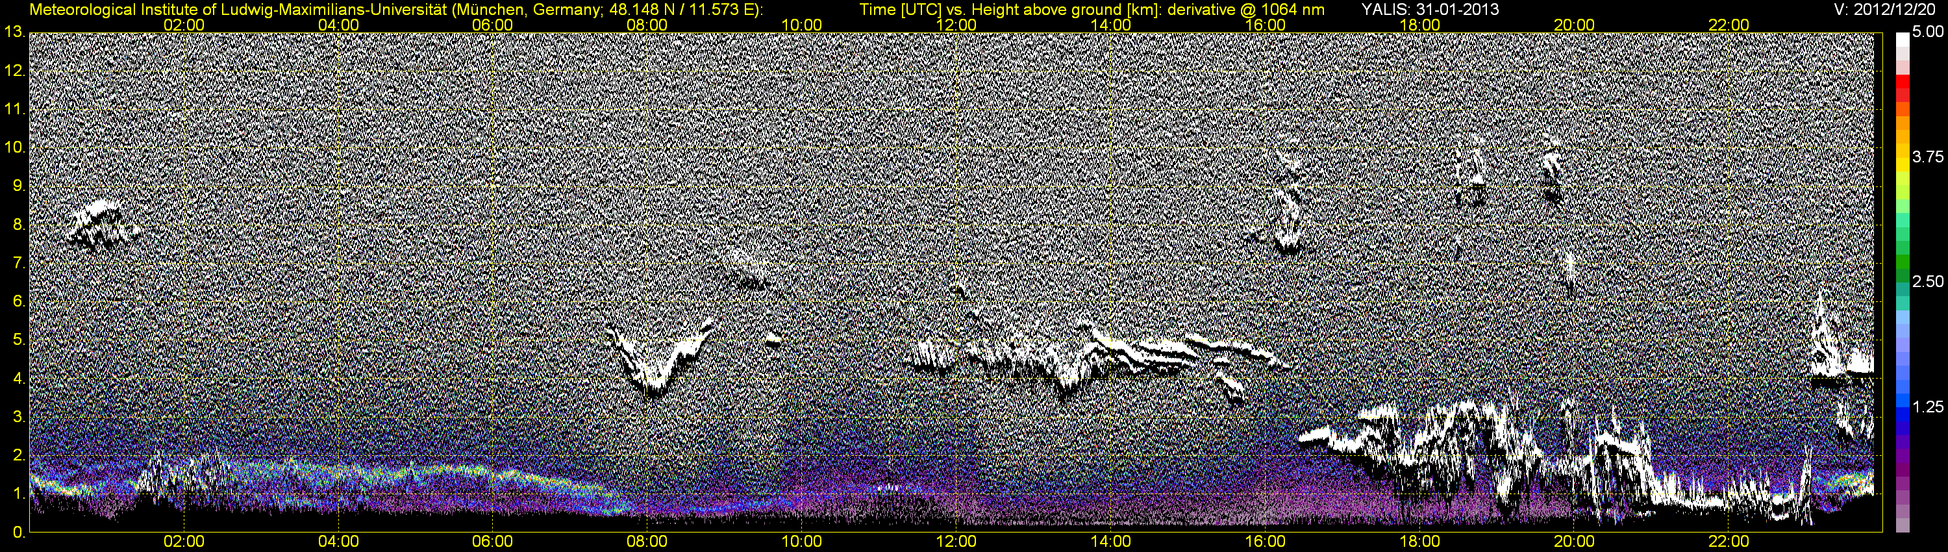Select 12:00 on the lower time axis
The image size is (1948, 552).
click(x=956, y=542)
